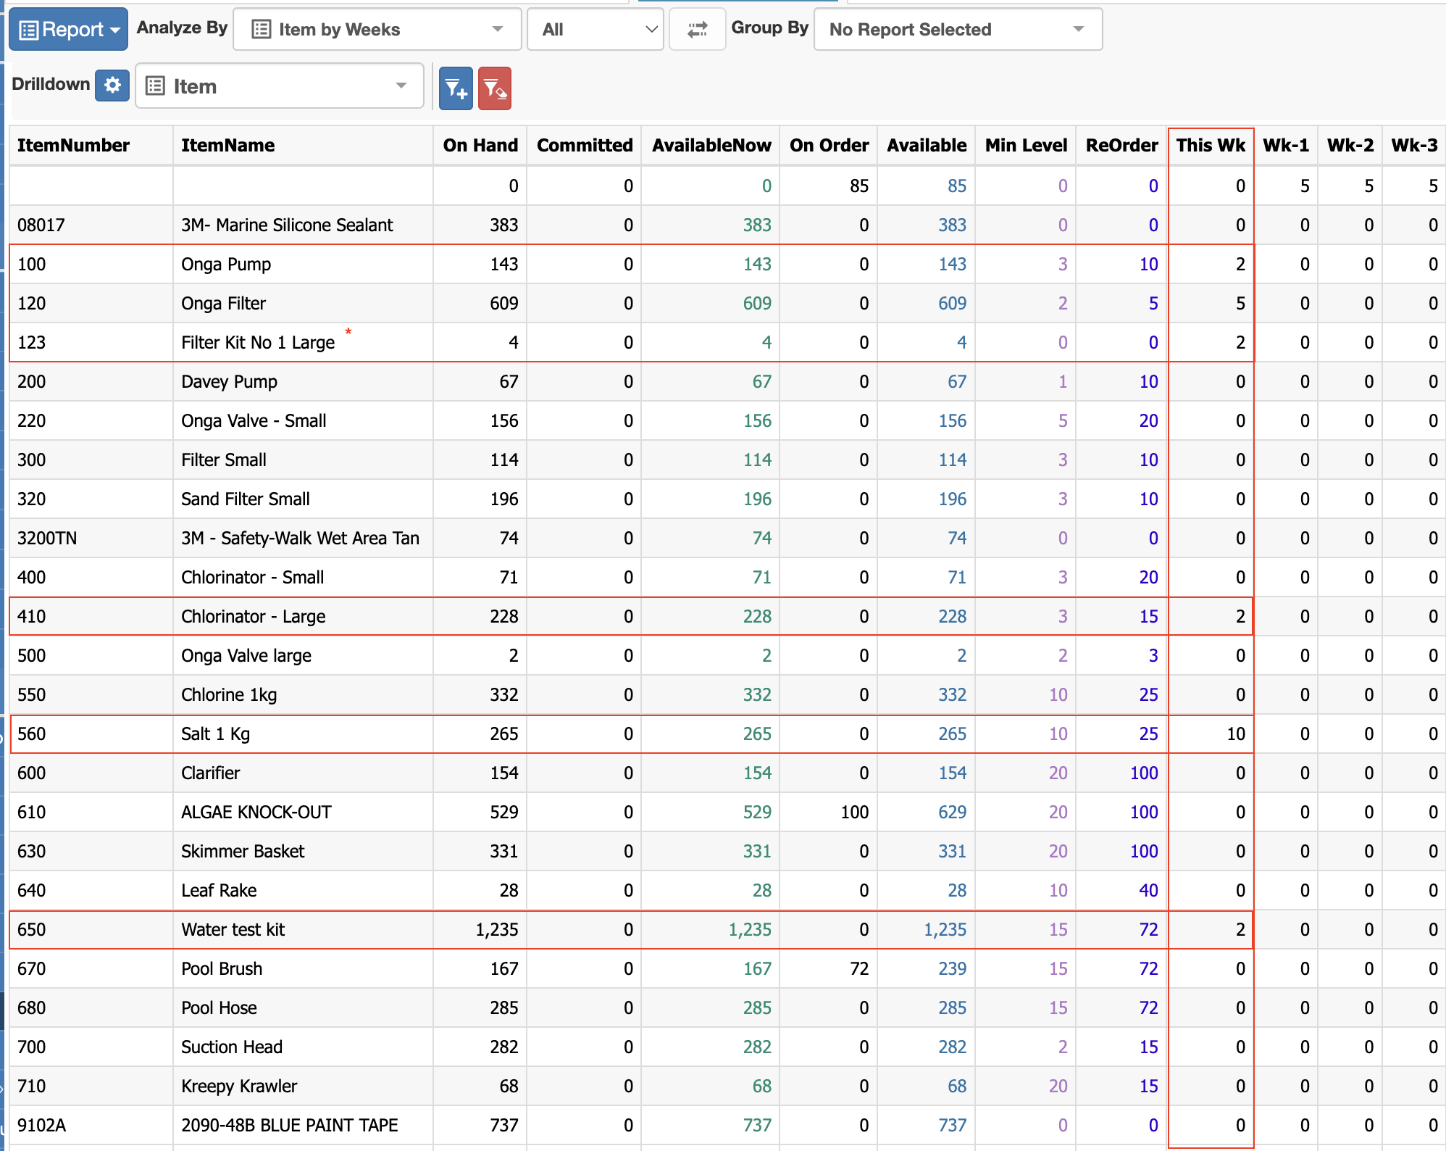Click Chlorinator - Small item name
This screenshot has width=1446, height=1151.
click(x=252, y=577)
